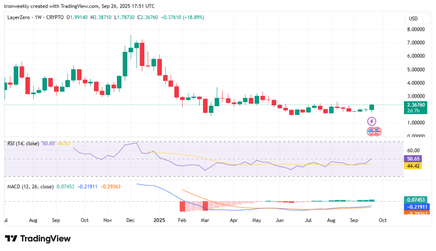Click the 5.00000 price axis label

(416, 70)
